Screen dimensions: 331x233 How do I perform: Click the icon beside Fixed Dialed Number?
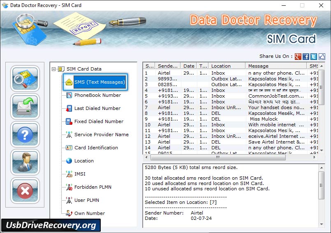(x=69, y=121)
